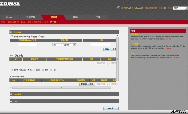Click the 'IP Filtering Table :' label
188x114 pixels.
[17, 77]
